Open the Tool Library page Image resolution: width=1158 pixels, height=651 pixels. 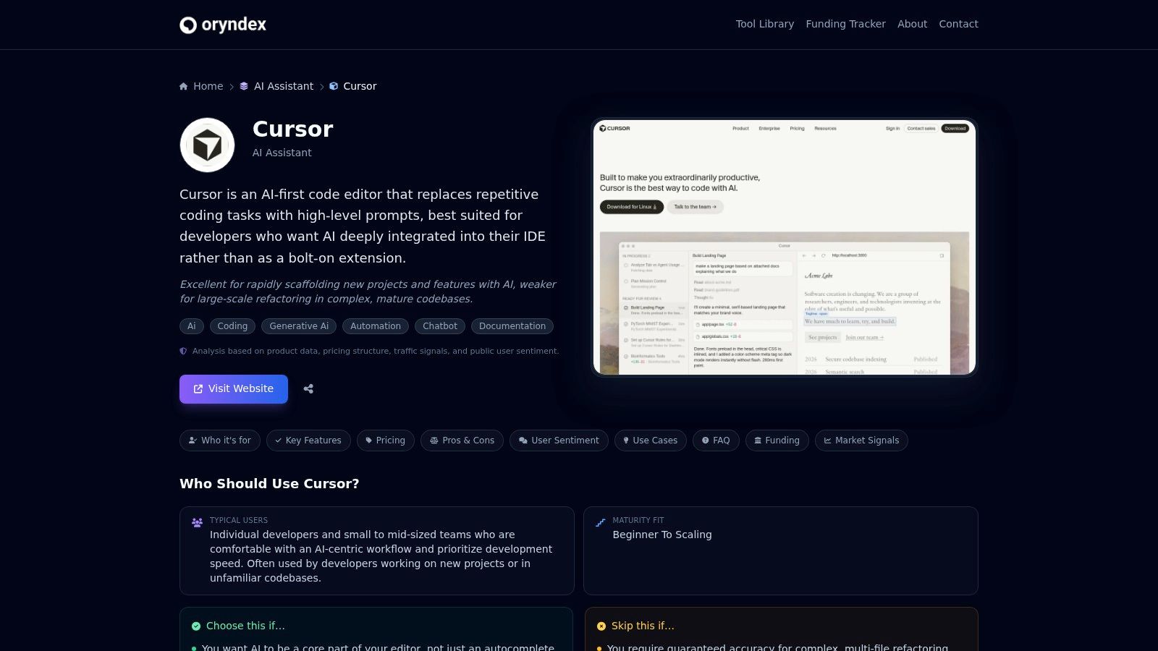pyautogui.click(x=765, y=24)
